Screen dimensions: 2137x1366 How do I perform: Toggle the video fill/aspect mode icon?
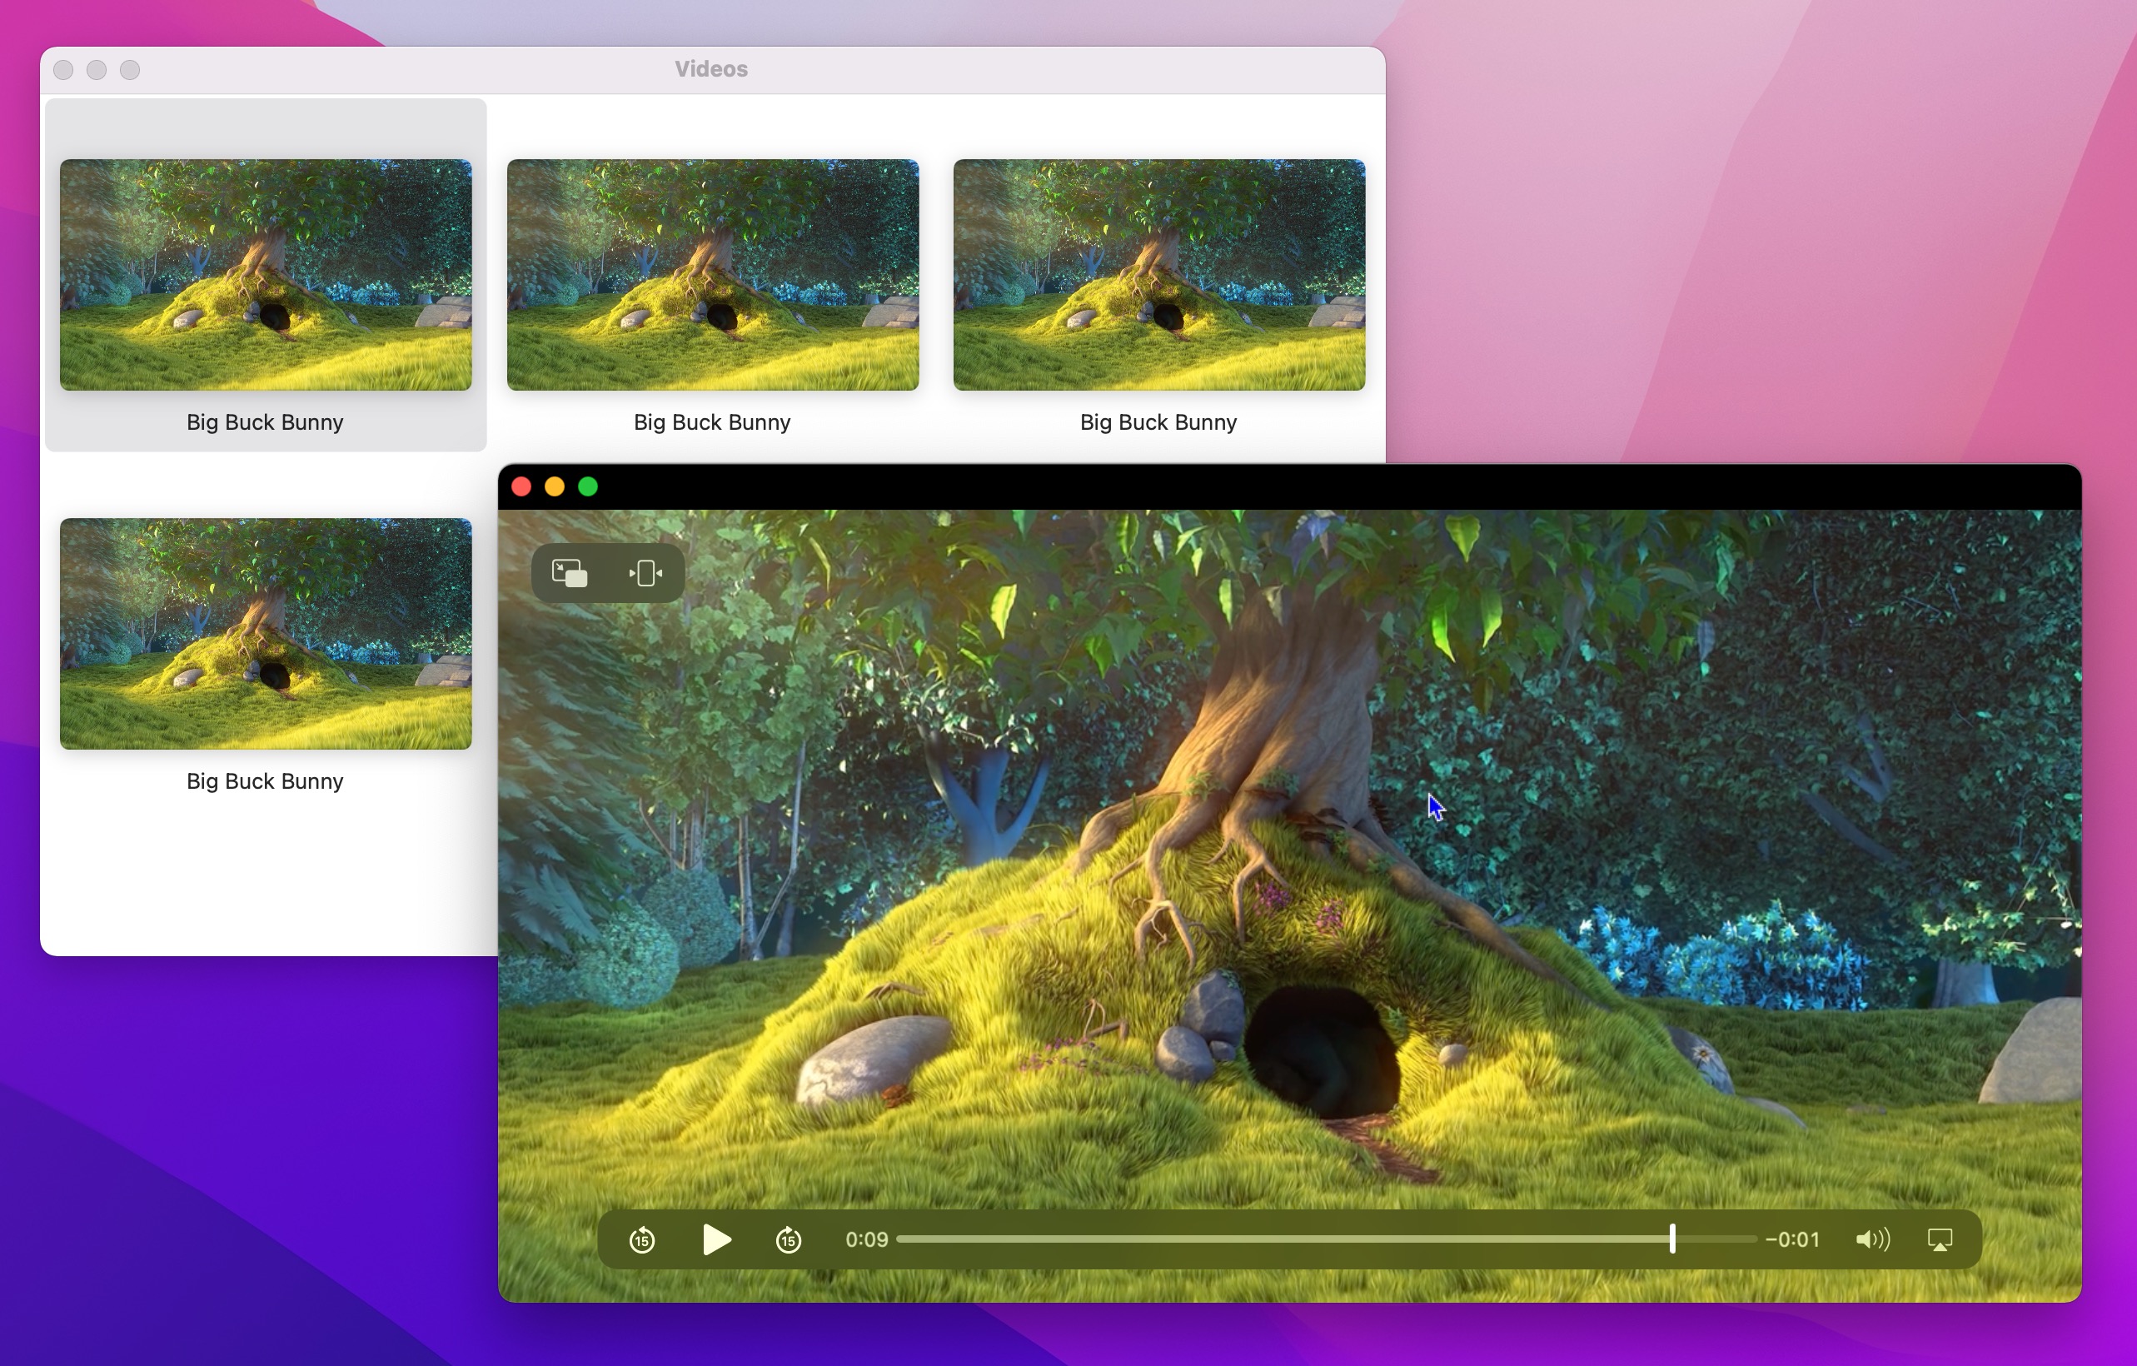point(646,572)
